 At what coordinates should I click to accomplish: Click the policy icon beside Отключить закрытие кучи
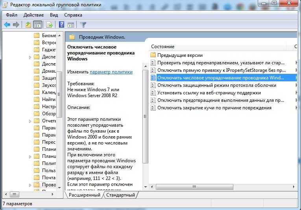click(x=153, y=108)
